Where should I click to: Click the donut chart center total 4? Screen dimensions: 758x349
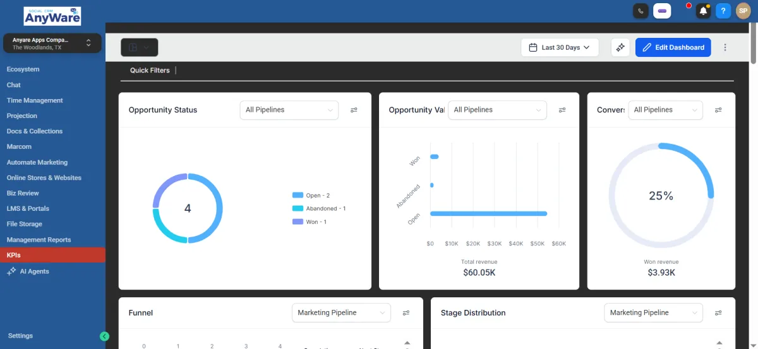[188, 208]
